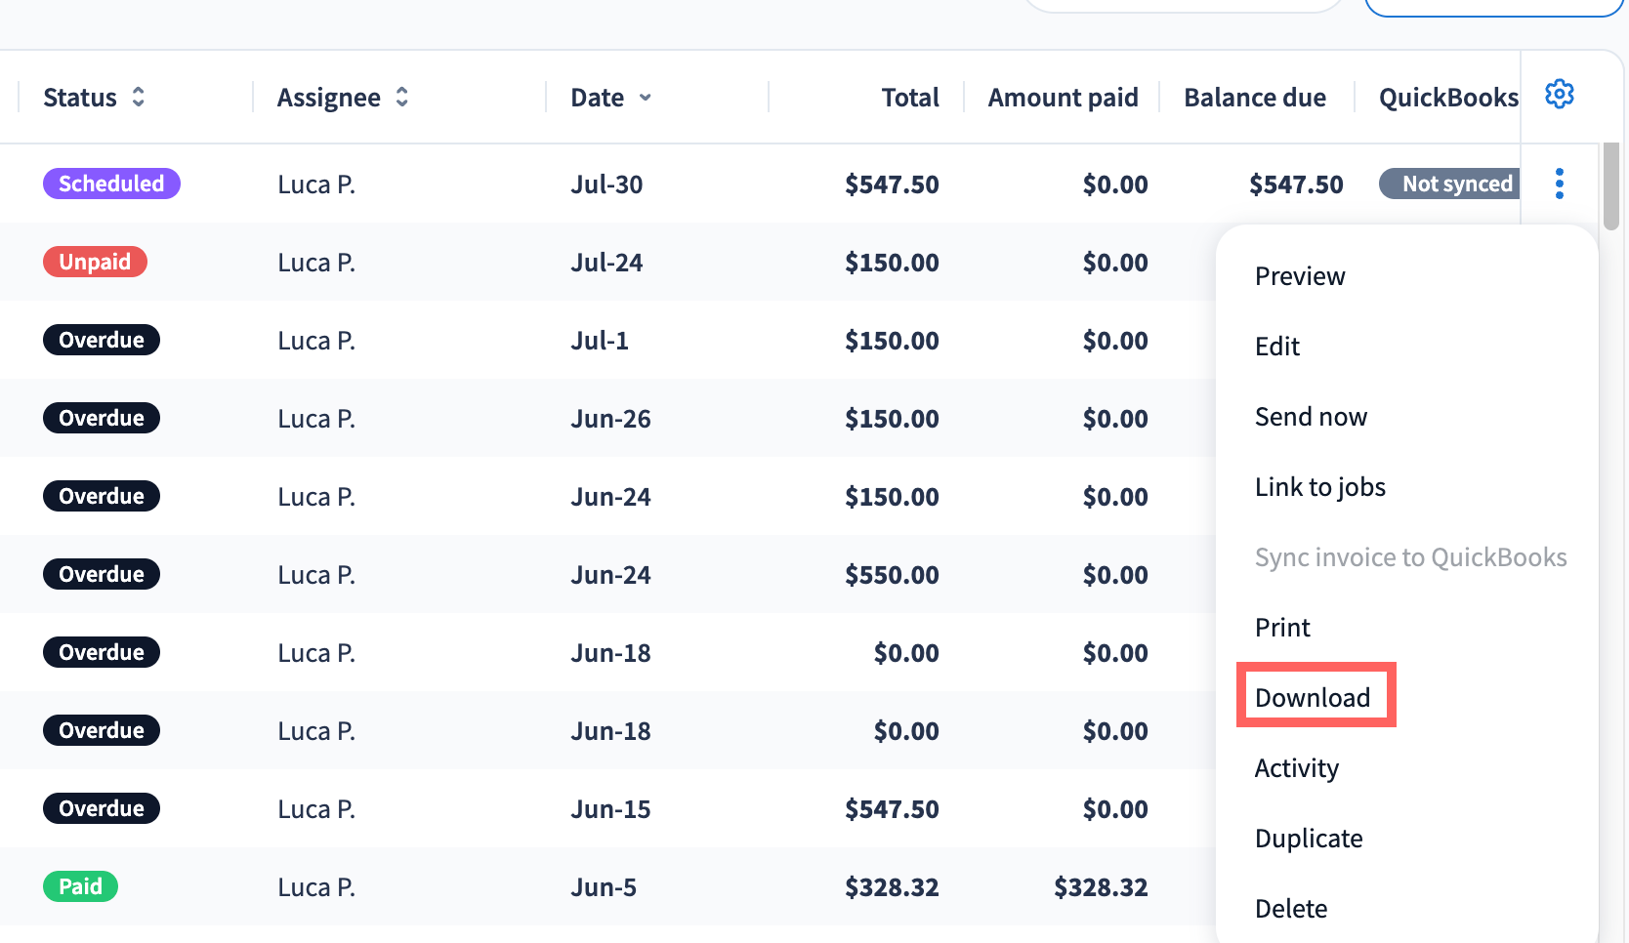Click the Not synced QuickBooks badge
This screenshot has height=943, width=1629.
click(x=1449, y=184)
